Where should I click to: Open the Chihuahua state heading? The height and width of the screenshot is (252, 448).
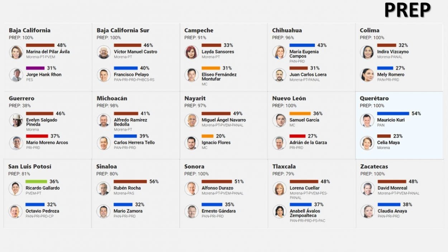coord(287,30)
